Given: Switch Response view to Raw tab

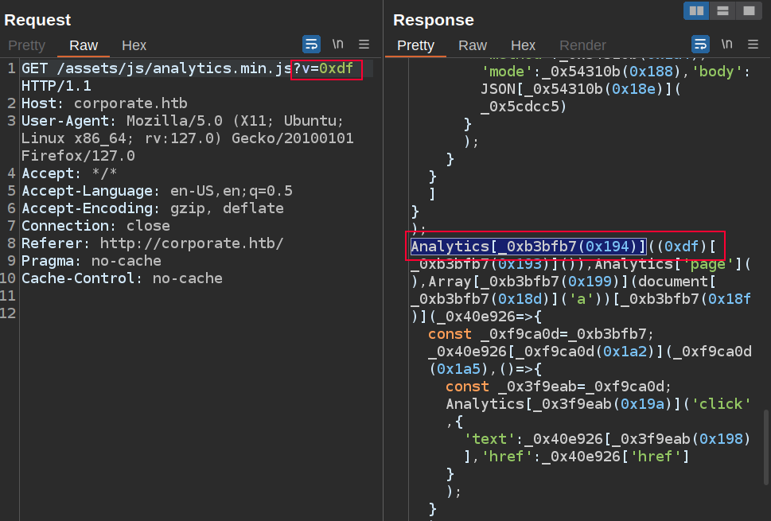Looking at the screenshot, I should pyautogui.click(x=473, y=45).
